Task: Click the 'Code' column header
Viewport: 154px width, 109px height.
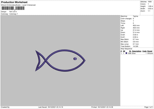Action: pos(145,51)
